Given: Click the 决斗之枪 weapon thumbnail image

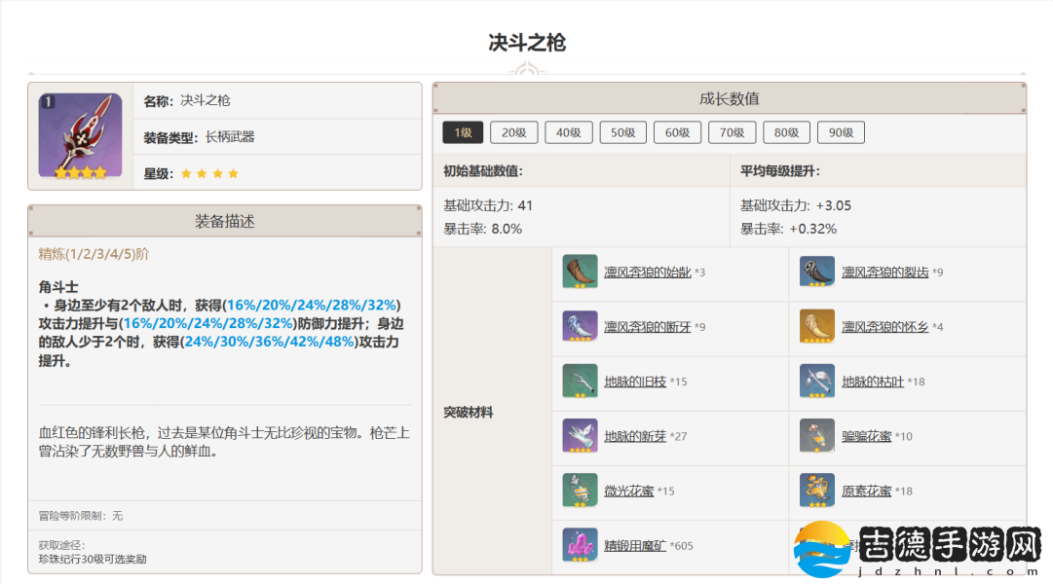Looking at the screenshot, I should (80, 136).
